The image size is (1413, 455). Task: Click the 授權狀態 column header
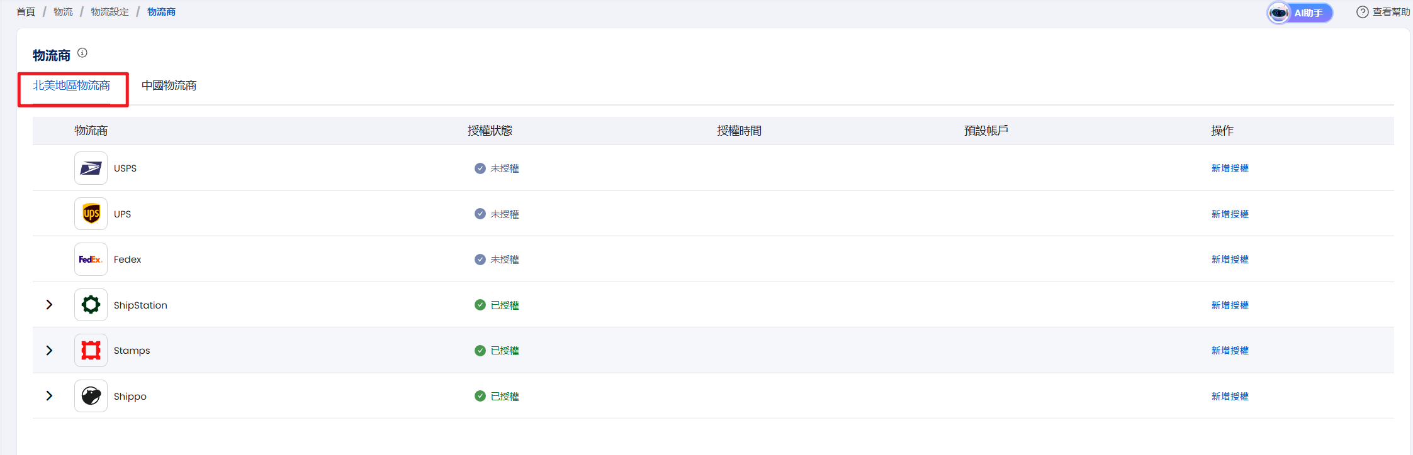(x=490, y=131)
